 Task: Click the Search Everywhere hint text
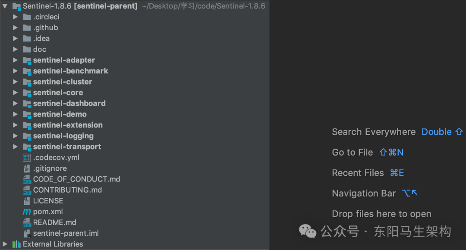point(374,132)
